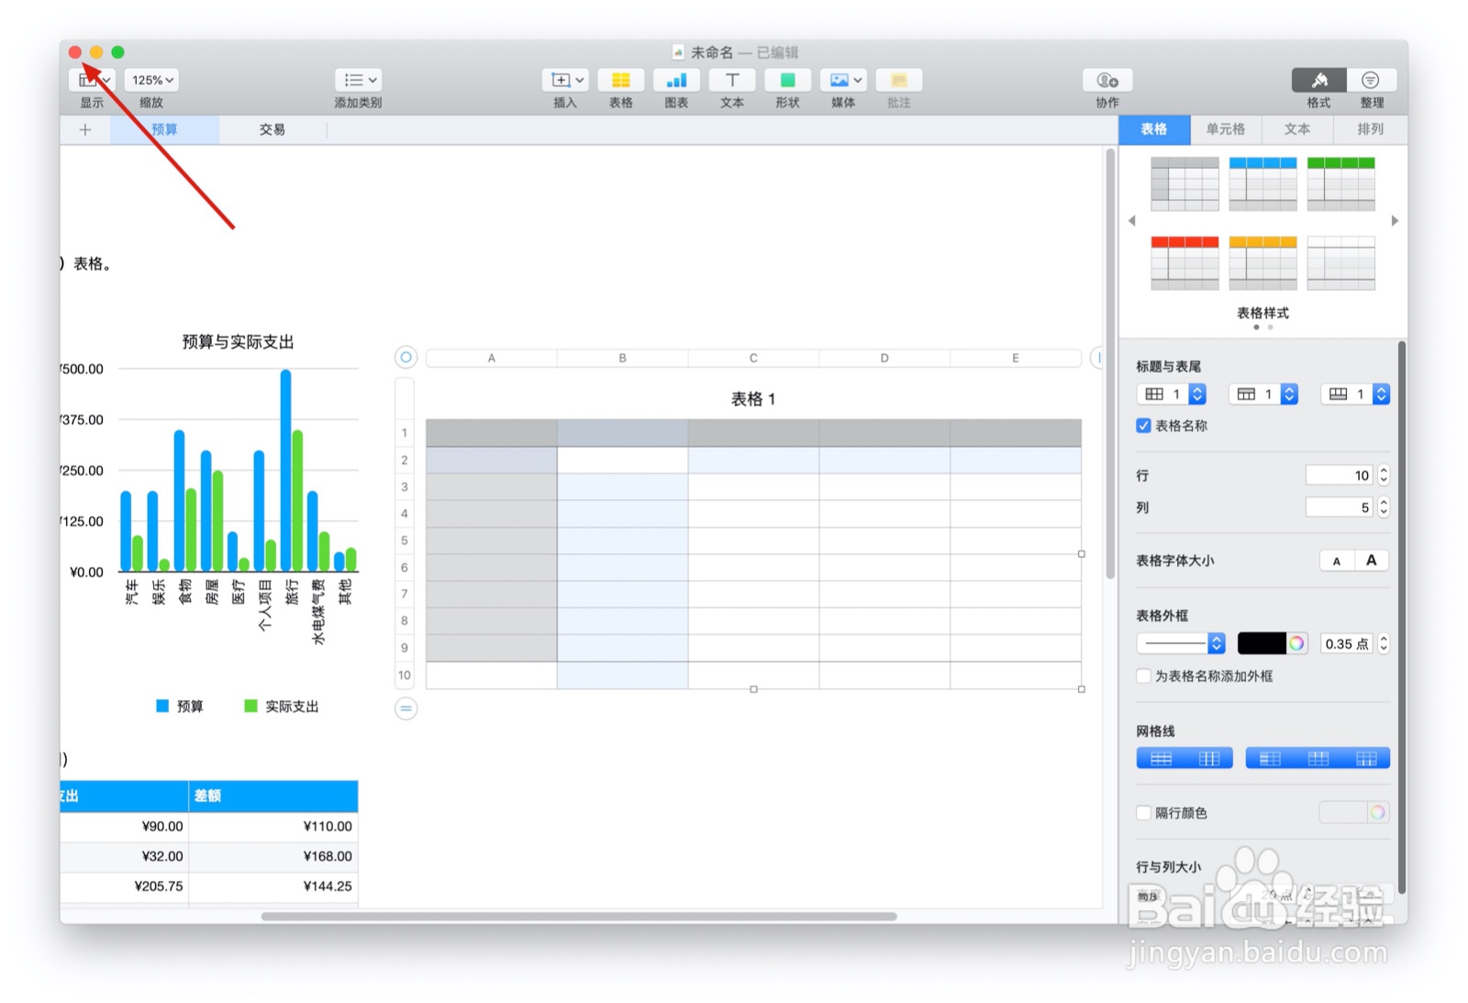Viewport: 1468px width, 1003px height.
Task: Click the 形状 shape toolbar icon
Action: 787,80
